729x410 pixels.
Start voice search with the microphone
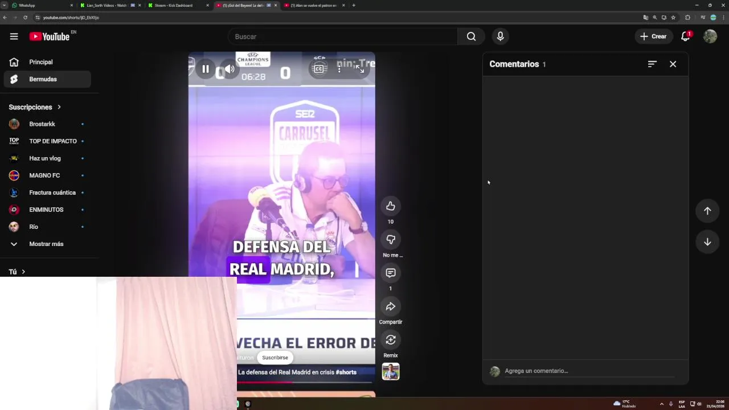(x=500, y=36)
